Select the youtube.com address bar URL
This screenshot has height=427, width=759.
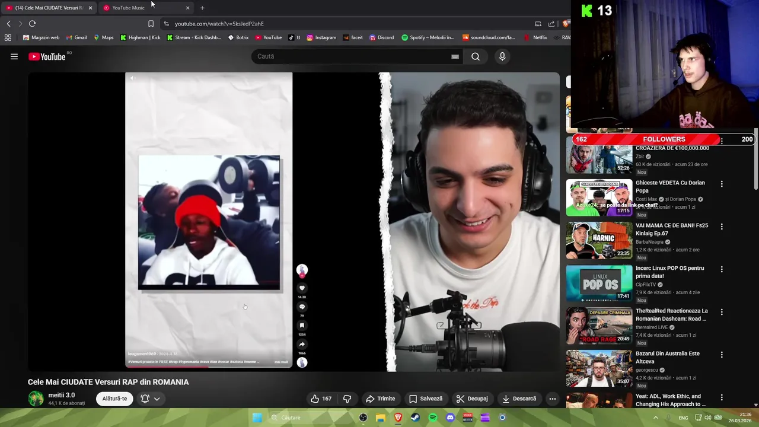coord(219,24)
